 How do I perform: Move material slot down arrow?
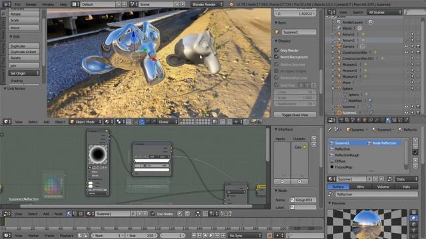point(415,166)
